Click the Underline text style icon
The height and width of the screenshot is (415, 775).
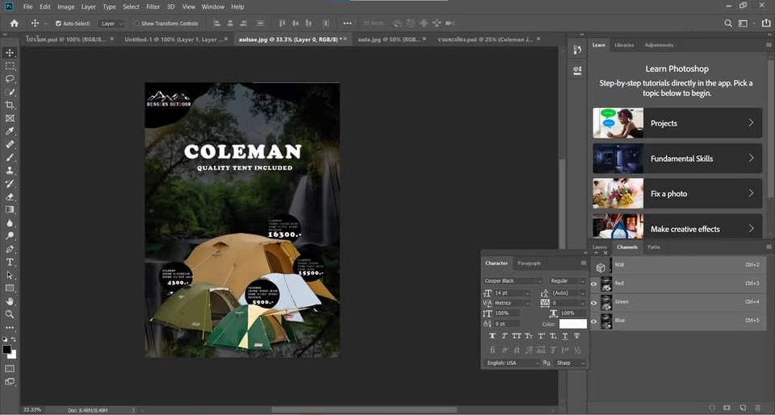[x=563, y=336]
